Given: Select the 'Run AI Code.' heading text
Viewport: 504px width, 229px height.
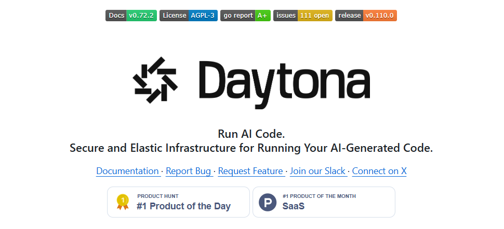Looking at the screenshot, I should click(251, 134).
